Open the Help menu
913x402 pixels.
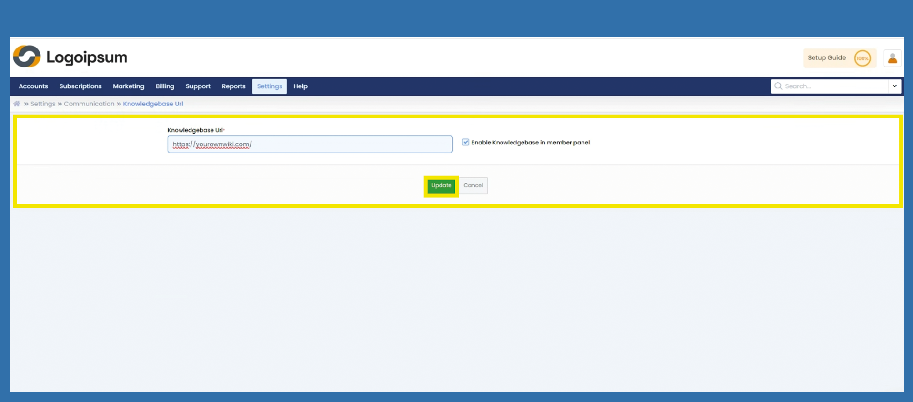tap(301, 86)
